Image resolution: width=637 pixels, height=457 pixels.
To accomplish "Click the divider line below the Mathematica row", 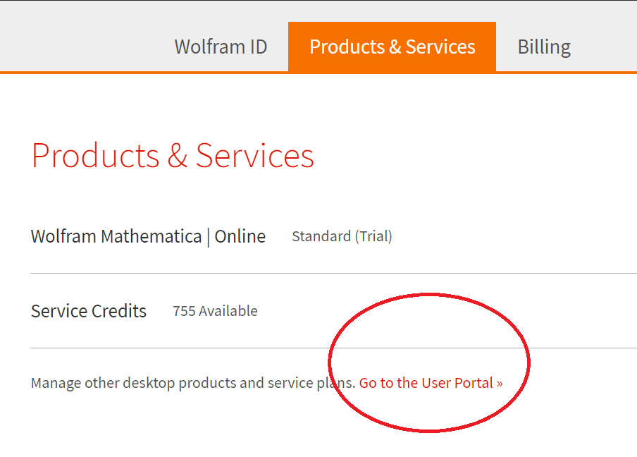I will click(211, 273).
